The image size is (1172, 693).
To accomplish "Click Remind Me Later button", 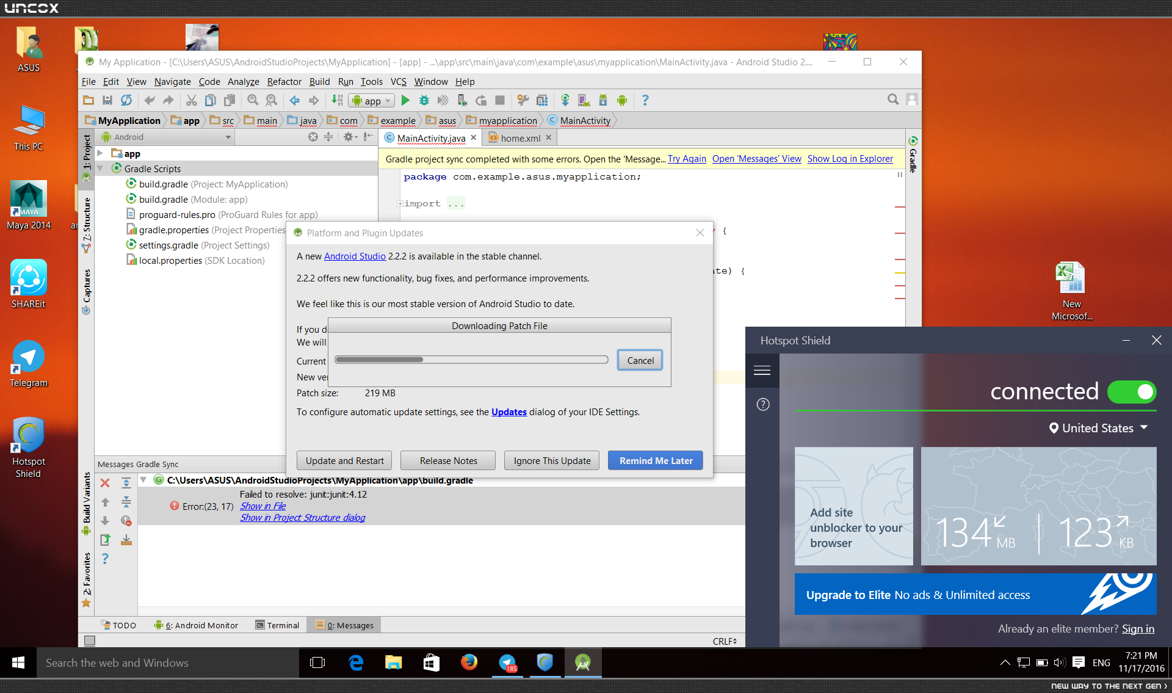I will coord(656,461).
